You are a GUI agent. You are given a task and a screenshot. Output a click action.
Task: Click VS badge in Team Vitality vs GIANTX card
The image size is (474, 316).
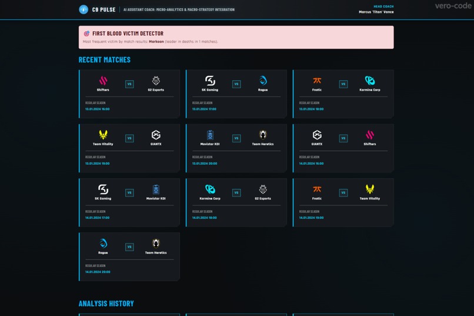pyautogui.click(x=129, y=138)
